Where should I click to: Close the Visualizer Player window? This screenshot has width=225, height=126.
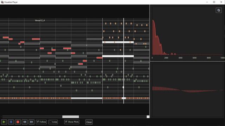pyautogui.click(x=221, y=2)
